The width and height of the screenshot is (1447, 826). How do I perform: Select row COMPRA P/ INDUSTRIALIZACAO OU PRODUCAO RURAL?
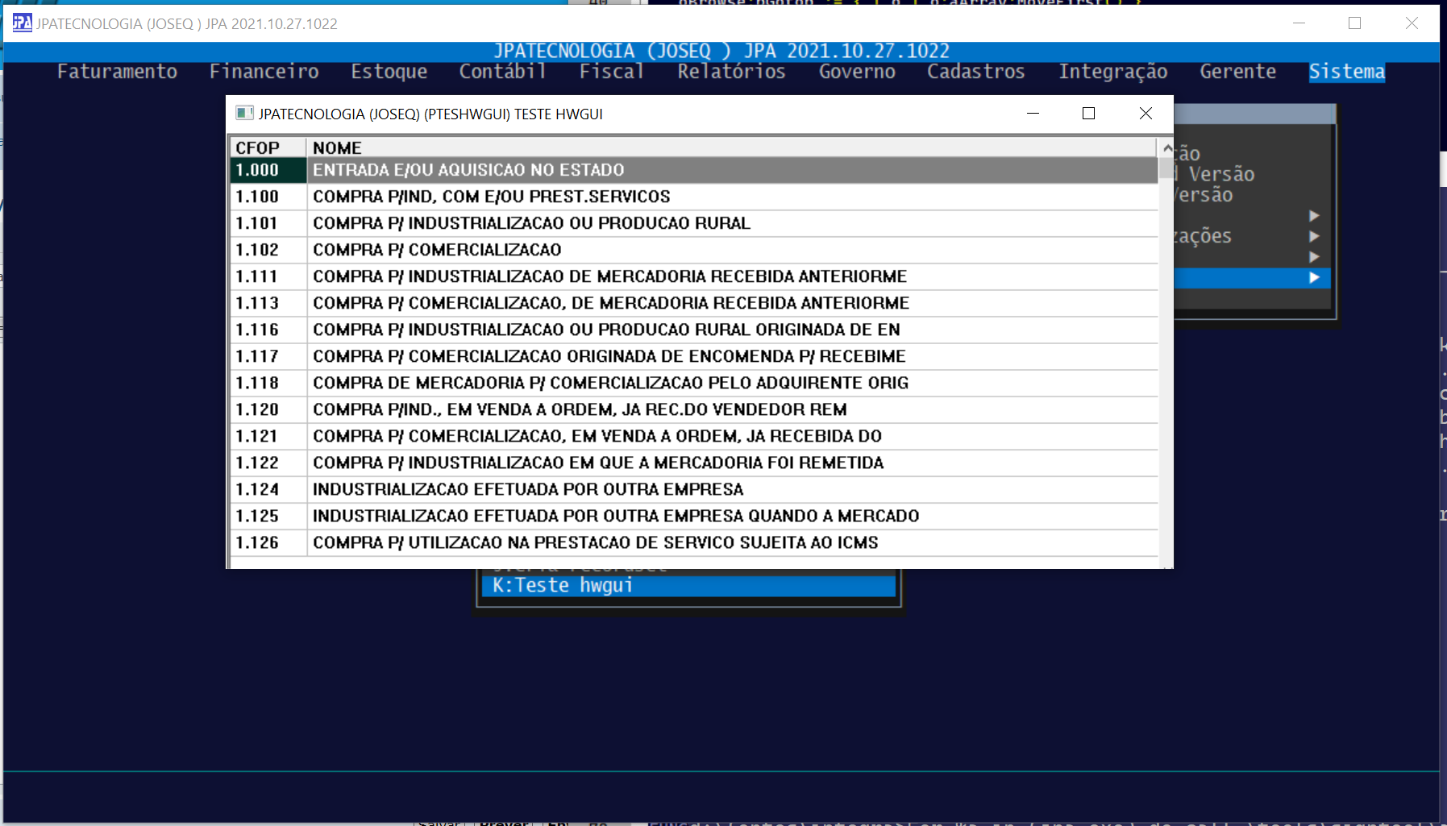pos(694,223)
